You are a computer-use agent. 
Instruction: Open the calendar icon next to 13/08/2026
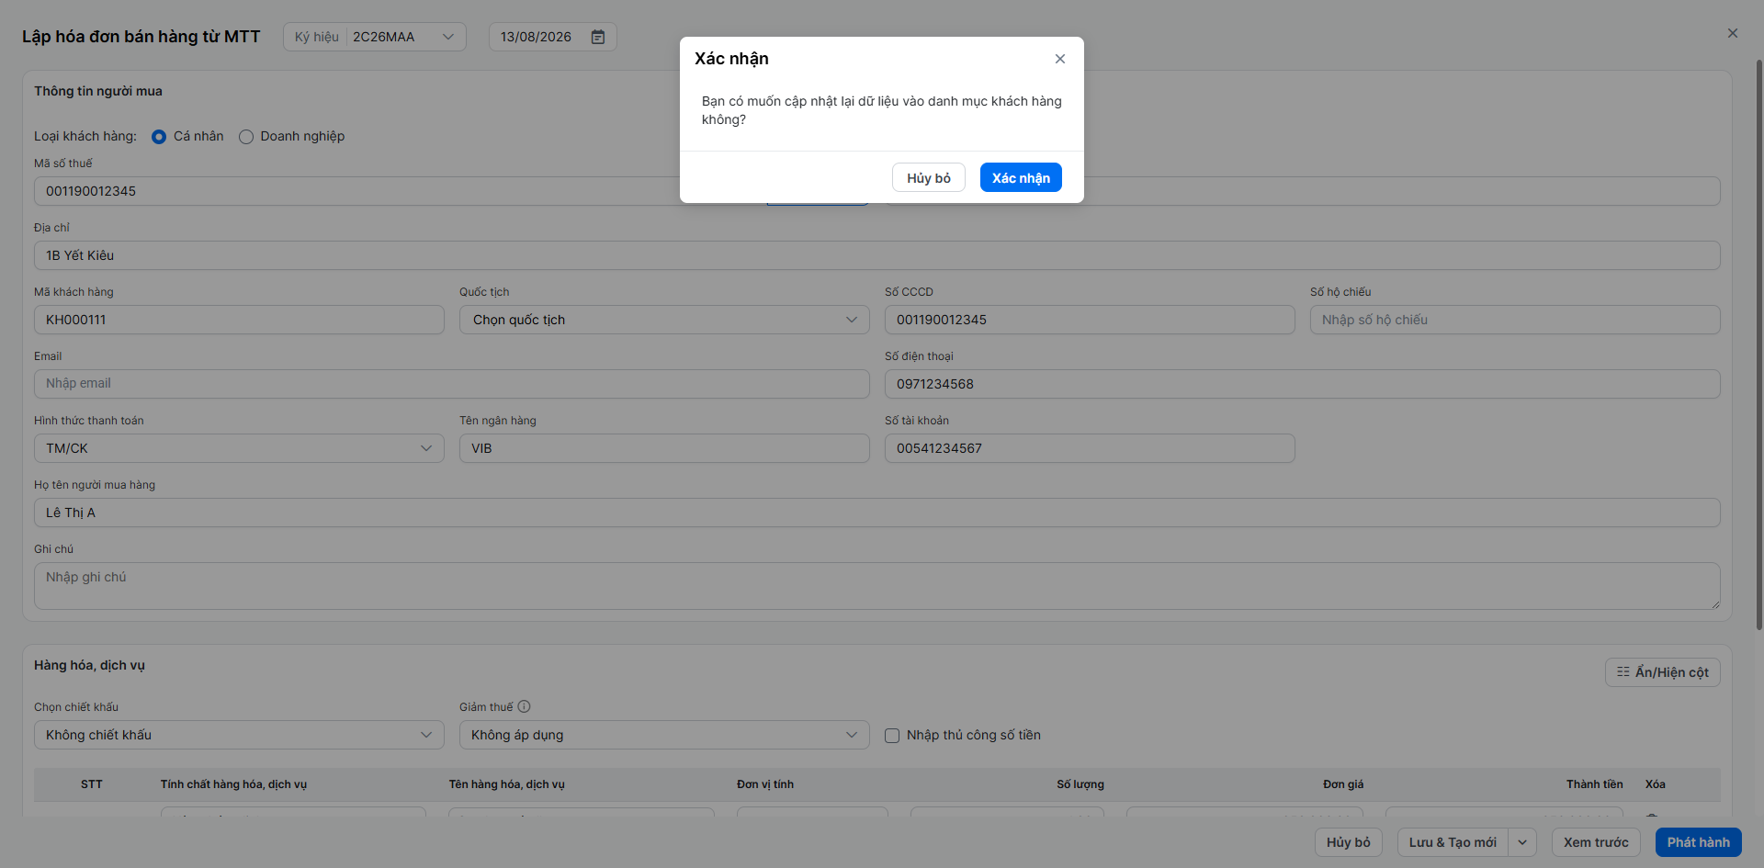[598, 37]
